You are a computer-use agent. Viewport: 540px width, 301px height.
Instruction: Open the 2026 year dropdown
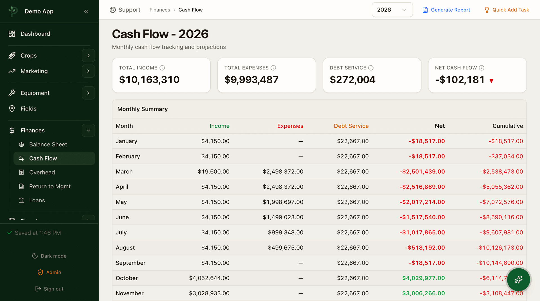pyautogui.click(x=392, y=10)
